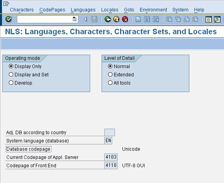Click the Adj. DB according to country label
Viewport: 224px width, 183px height.
coord(36,133)
